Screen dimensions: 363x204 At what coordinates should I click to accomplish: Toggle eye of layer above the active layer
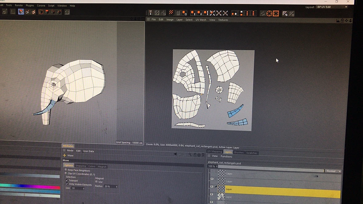coord(212,179)
